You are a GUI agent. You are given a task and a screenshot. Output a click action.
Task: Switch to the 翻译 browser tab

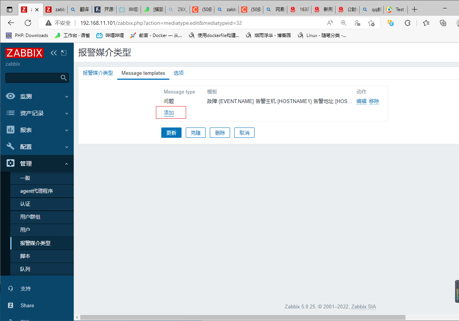(79, 10)
